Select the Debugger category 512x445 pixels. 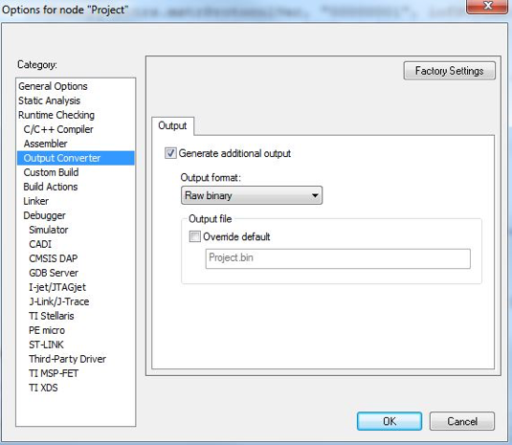pos(44,215)
